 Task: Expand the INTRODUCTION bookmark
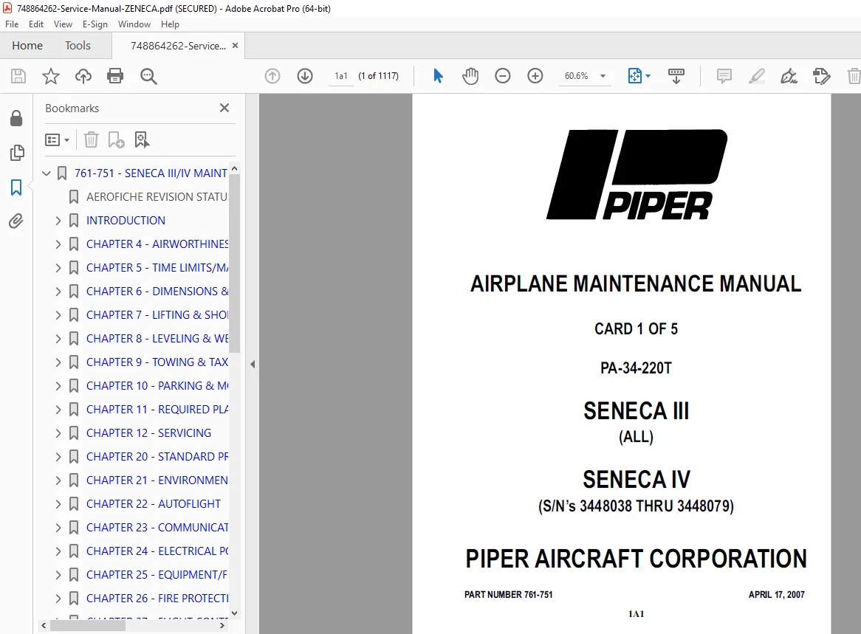coord(58,221)
